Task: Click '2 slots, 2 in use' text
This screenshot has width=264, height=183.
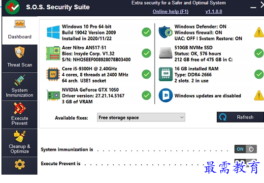Action: pos(192,81)
